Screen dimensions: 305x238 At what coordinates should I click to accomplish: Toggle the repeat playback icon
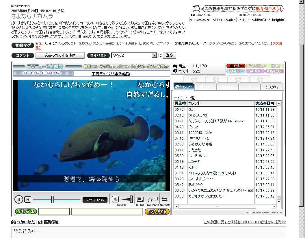coord(165,199)
